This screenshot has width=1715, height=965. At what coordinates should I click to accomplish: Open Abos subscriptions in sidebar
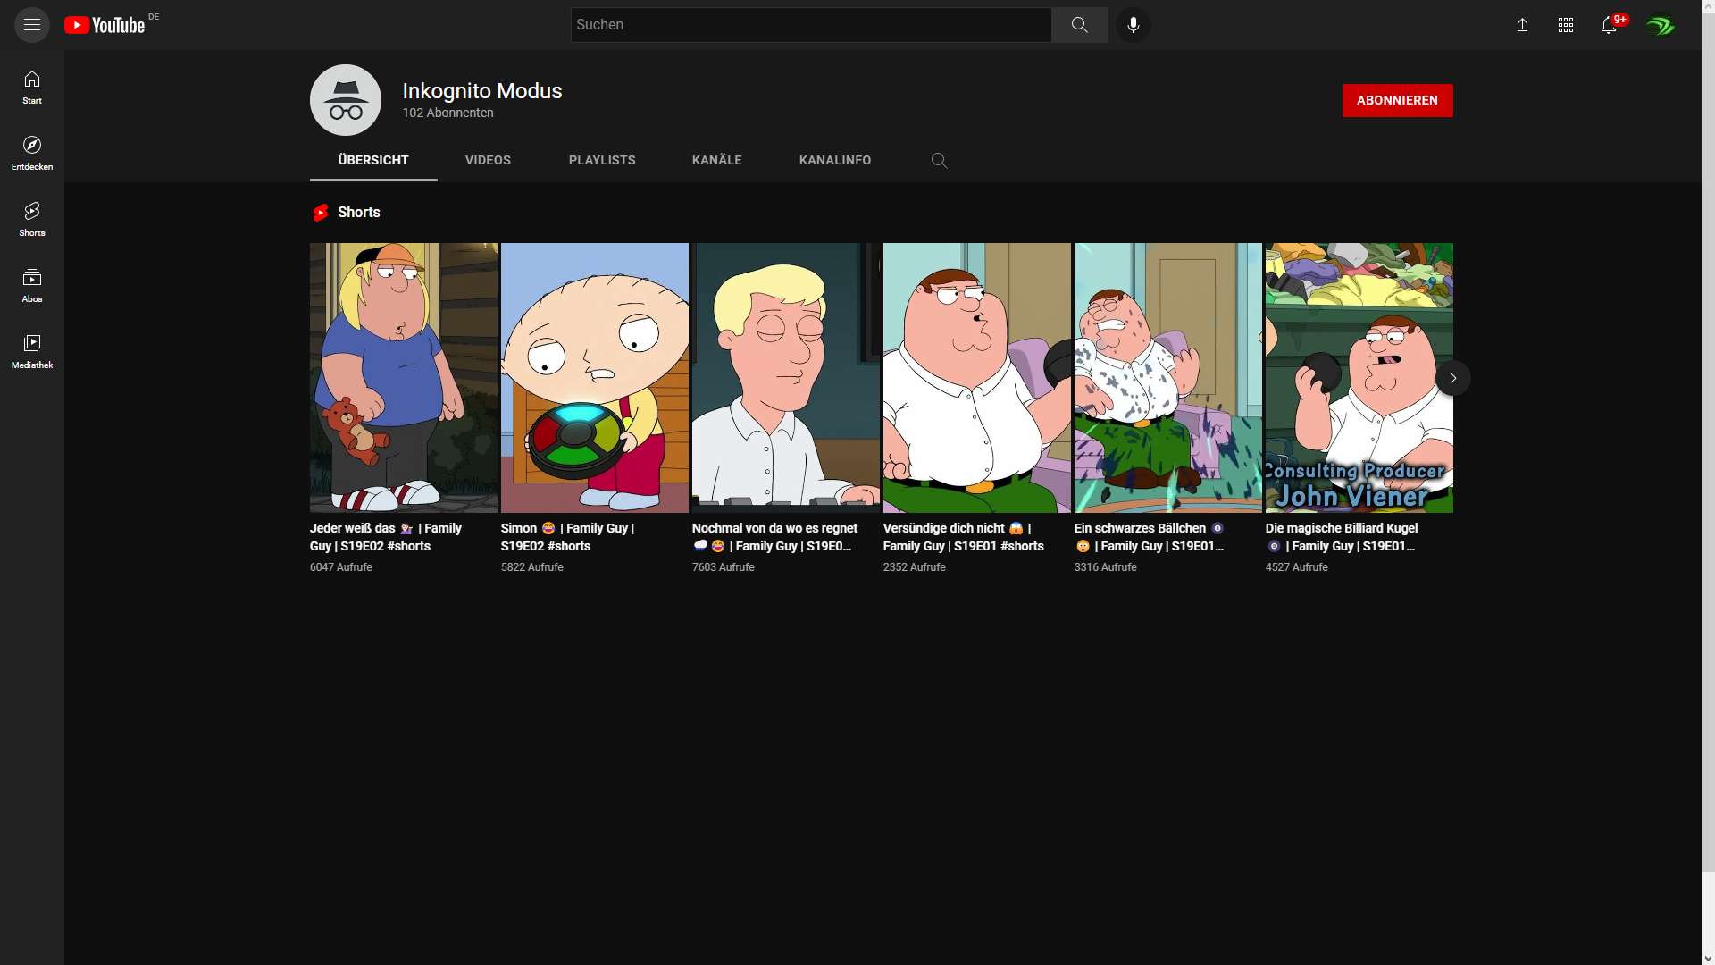(32, 285)
